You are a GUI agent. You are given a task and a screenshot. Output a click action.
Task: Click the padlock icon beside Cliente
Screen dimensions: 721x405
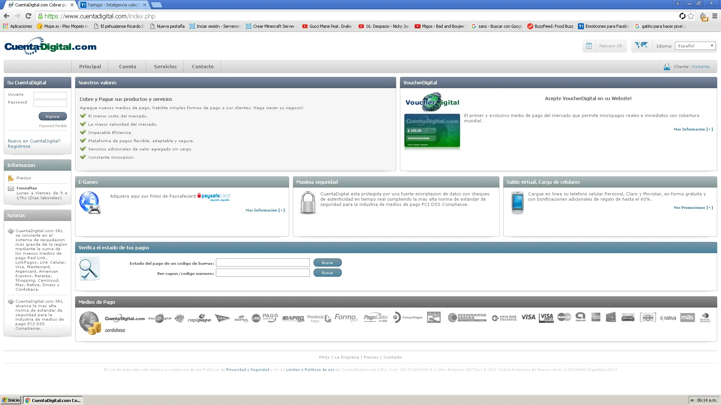(x=667, y=67)
